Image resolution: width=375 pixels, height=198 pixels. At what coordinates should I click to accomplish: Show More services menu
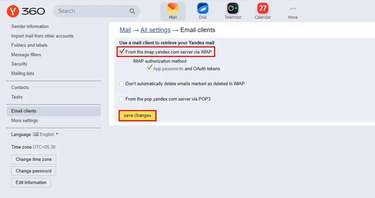(x=293, y=11)
